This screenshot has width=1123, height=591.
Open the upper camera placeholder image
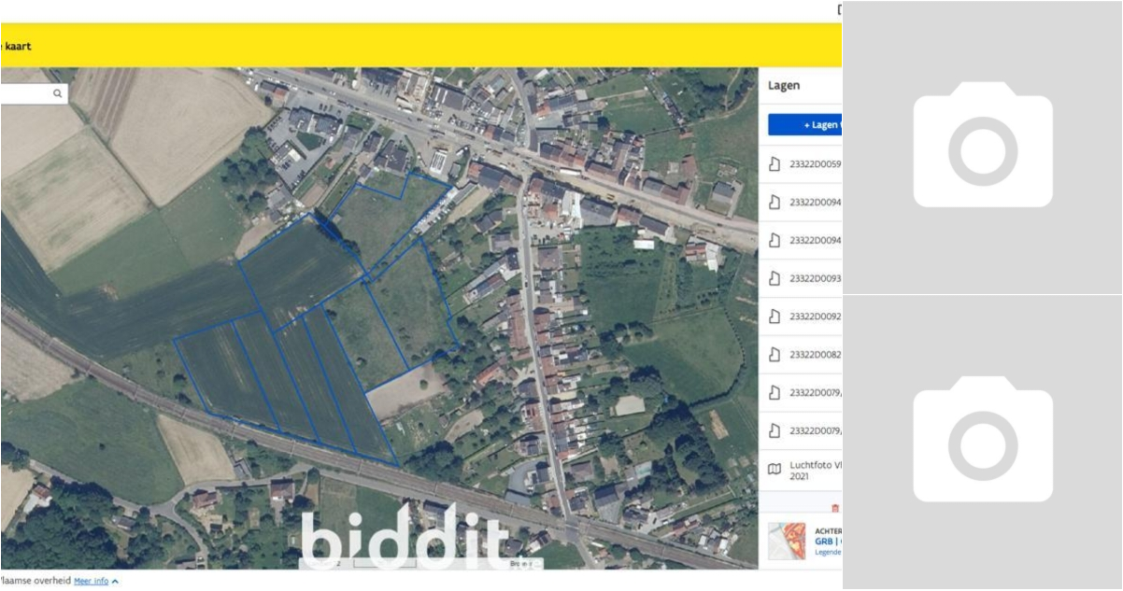point(982,148)
